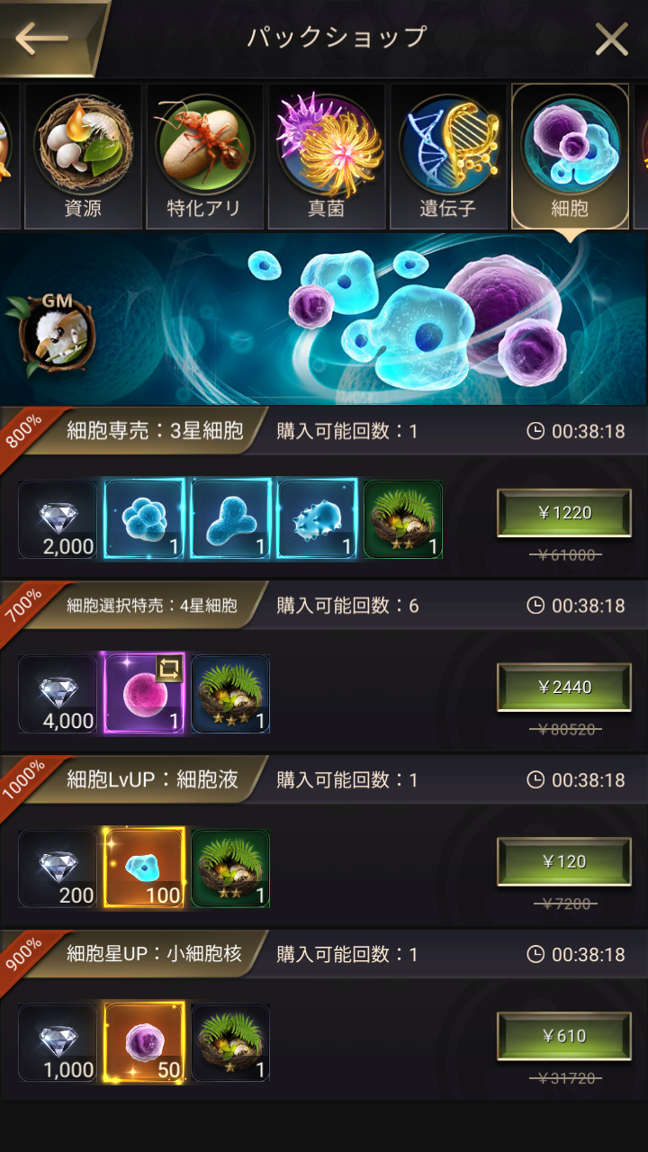Tap the three-star nest reward icon

click(x=230, y=694)
